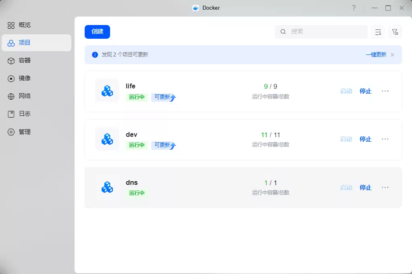This screenshot has width=412, height=274.
Task: Click the sort order icon
Action: click(378, 32)
